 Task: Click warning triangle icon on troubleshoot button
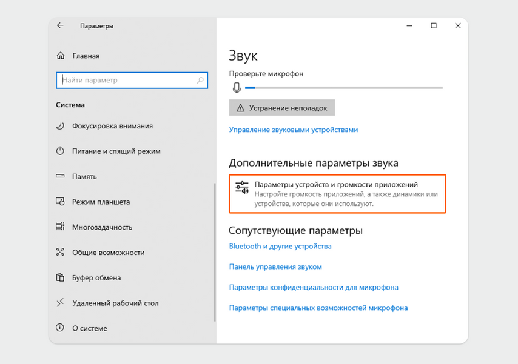240,108
